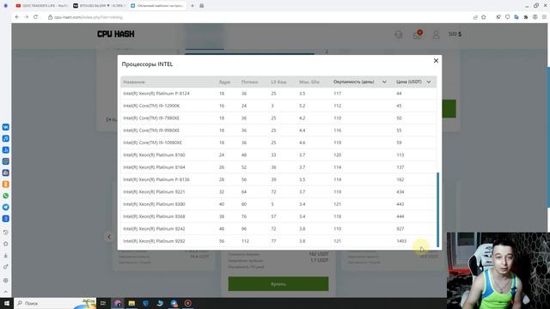Open the translate extension icon
The width and height of the screenshot is (550, 309).
click(516, 17)
